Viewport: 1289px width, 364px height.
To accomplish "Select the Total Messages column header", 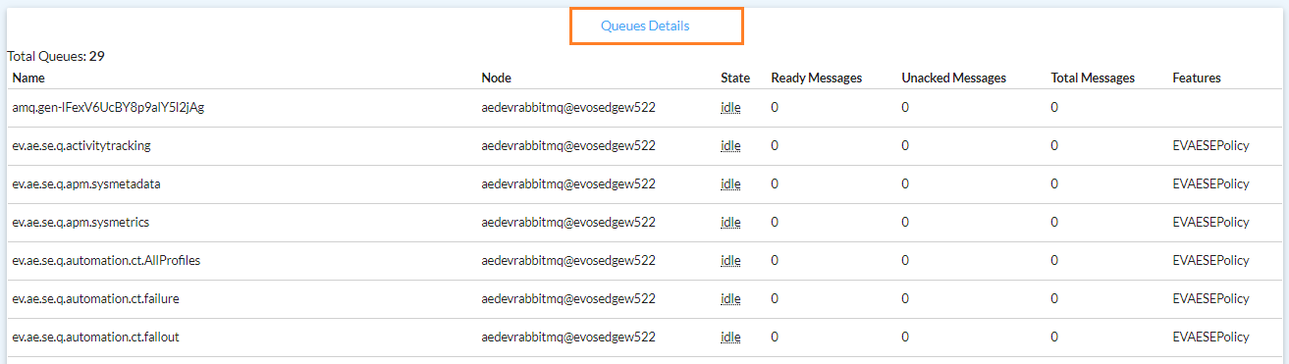I will pyautogui.click(x=1093, y=78).
